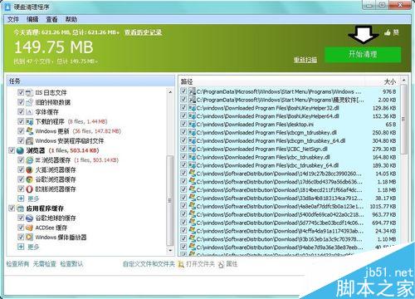
Task: Click the 应用程序缓存 category icon
Action: [x=20, y=208]
